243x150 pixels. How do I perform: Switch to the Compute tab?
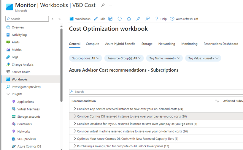(x=93, y=44)
